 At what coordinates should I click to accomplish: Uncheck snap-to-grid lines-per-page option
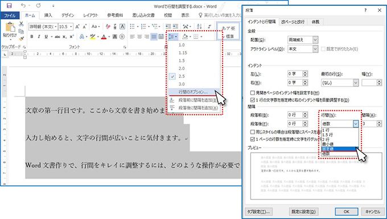tap(252, 139)
